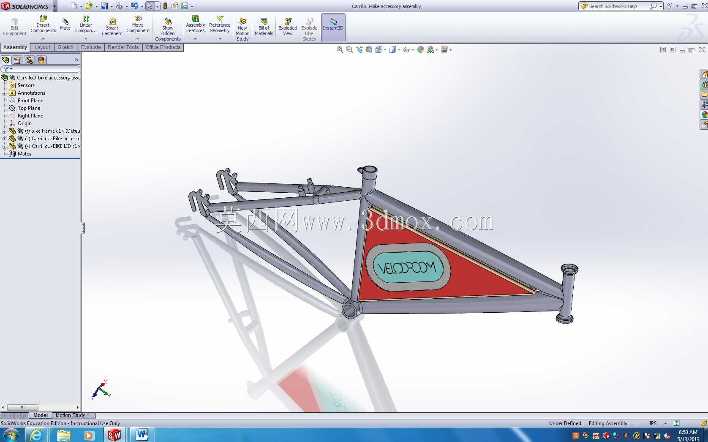Image resolution: width=708 pixels, height=442 pixels.
Task: Click the Select cursor tool
Action: click(x=150, y=6)
